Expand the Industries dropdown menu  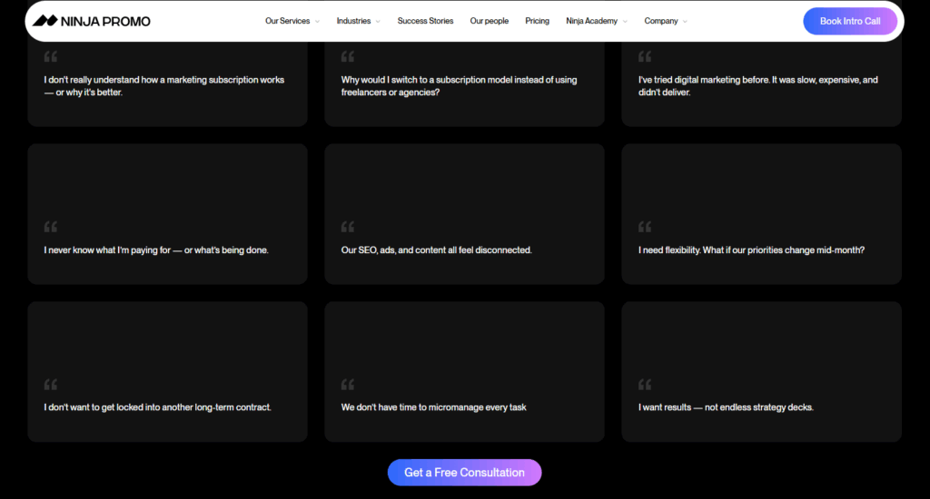[358, 21]
